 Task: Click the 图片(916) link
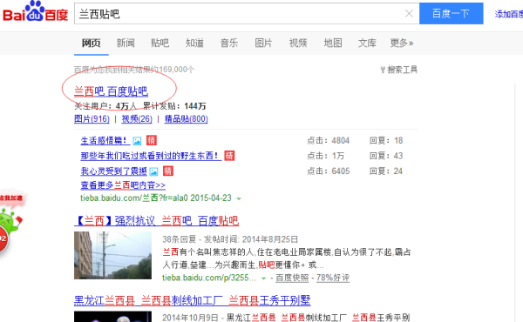coord(92,119)
